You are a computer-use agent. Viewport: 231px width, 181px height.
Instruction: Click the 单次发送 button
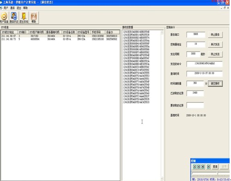click(x=215, y=44)
